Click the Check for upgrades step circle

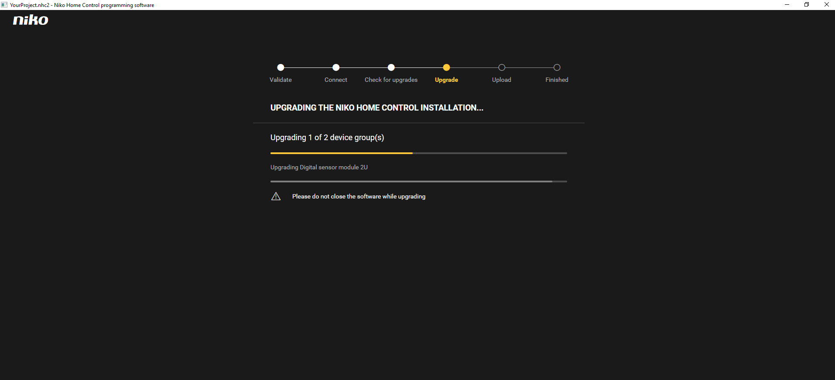tap(391, 67)
